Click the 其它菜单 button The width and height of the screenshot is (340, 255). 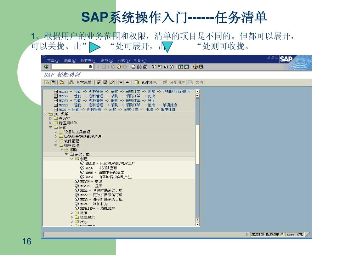click(x=81, y=82)
